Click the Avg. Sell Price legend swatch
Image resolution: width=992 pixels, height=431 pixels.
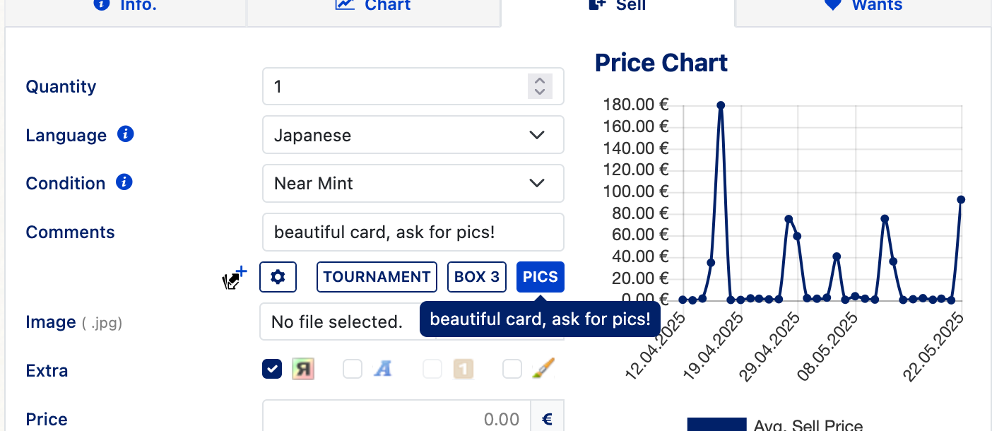[x=716, y=424]
